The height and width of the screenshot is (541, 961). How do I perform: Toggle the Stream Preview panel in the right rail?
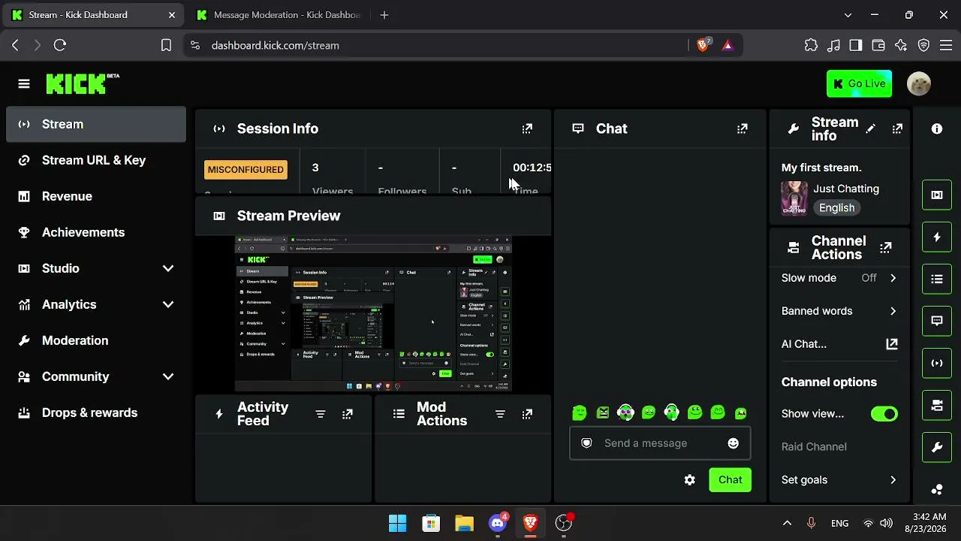[x=937, y=195]
